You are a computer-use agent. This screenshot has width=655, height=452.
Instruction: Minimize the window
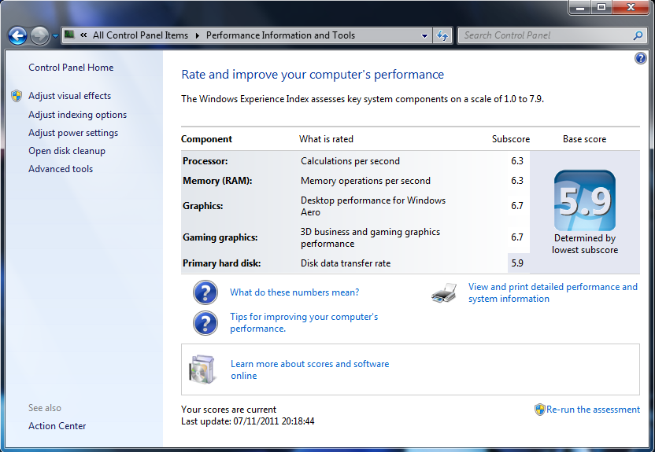point(579,8)
